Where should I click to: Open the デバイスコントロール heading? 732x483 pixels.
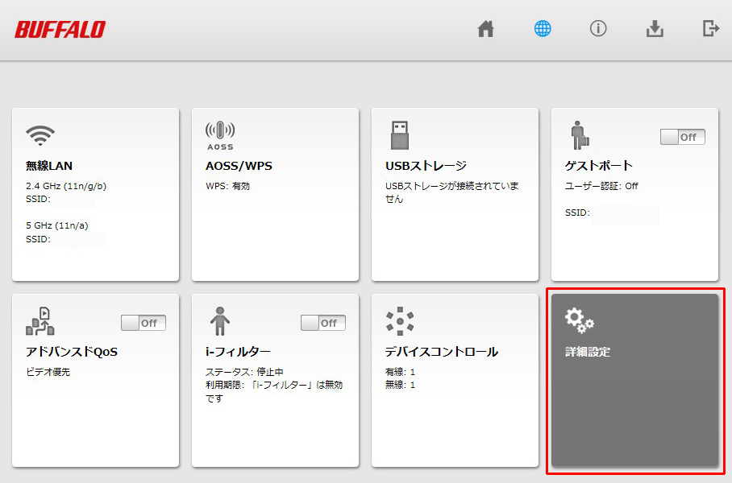click(x=441, y=352)
